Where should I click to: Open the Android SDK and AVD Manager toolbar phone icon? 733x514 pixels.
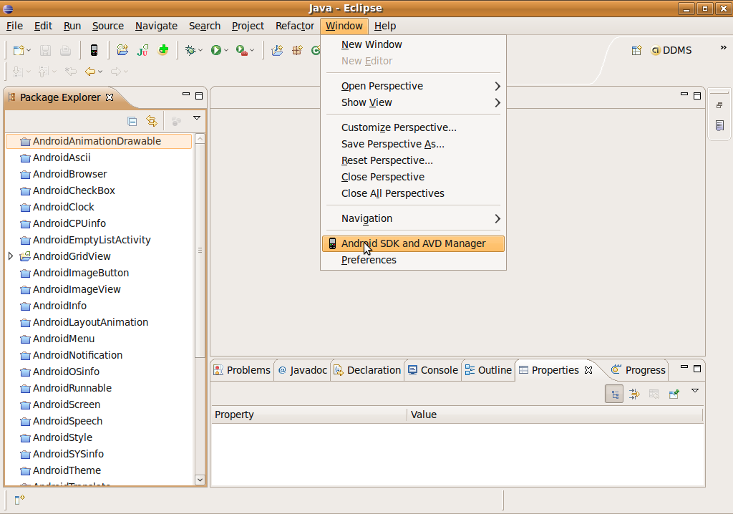tap(94, 50)
